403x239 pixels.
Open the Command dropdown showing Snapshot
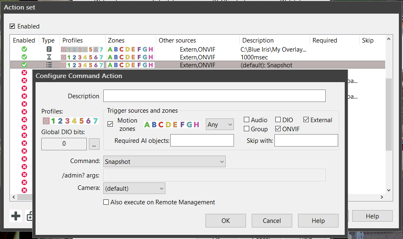click(x=165, y=162)
